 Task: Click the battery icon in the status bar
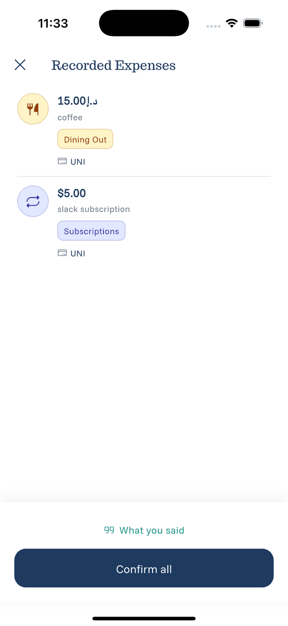pyautogui.click(x=252, y=23)
